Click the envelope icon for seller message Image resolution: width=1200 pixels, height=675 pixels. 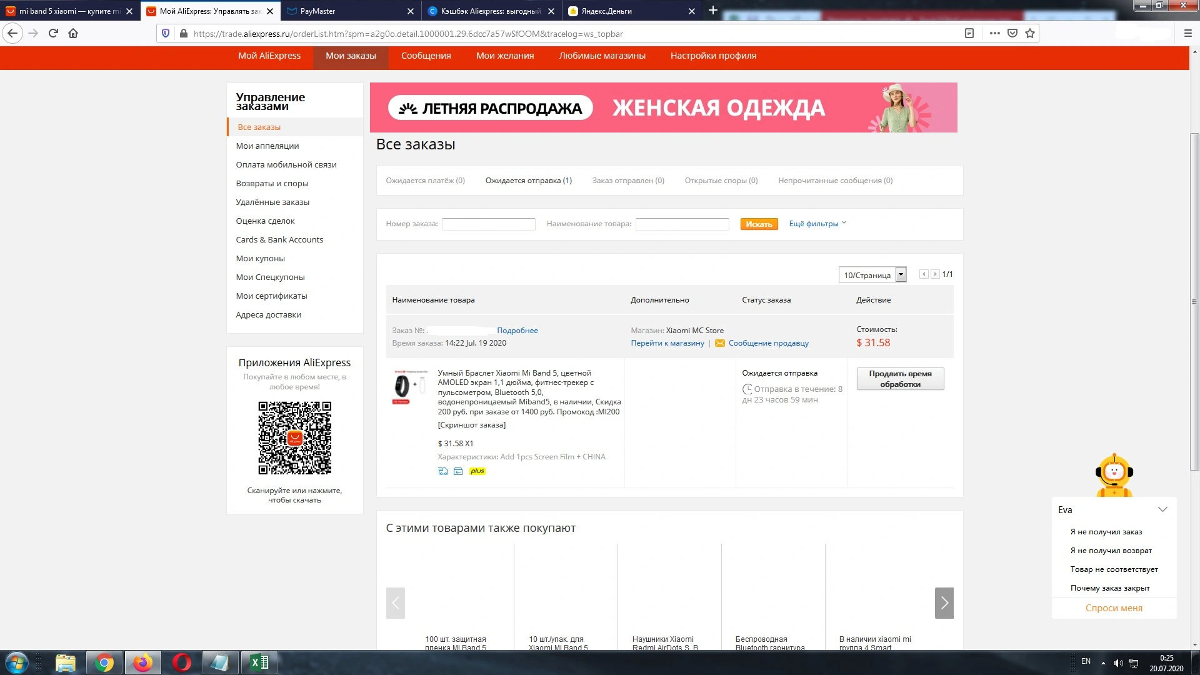pos(720,343)
